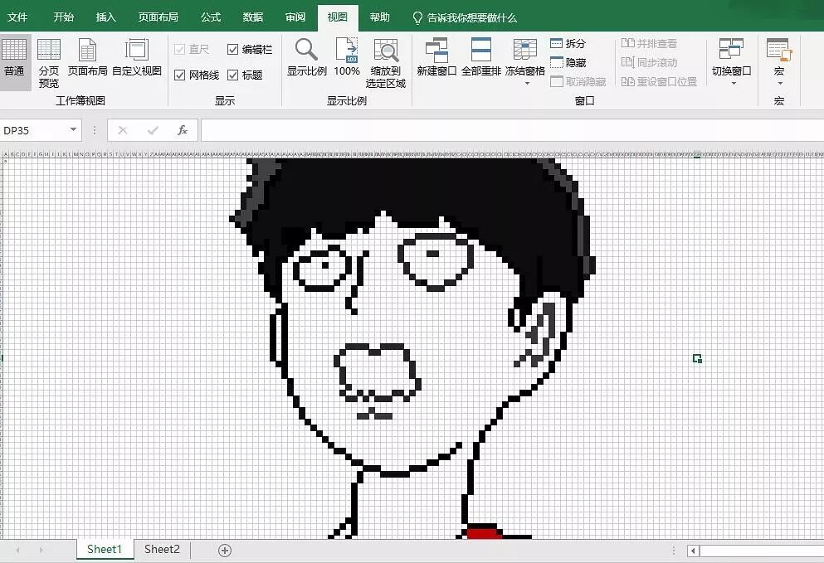Click next sheet navigation arrow
Image resolution: width=824 pixels, height=563 pixels.
click(x=41, y=550)
